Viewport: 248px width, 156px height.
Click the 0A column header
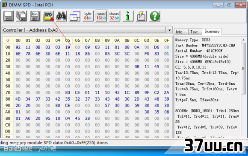[x=117, y=40]
